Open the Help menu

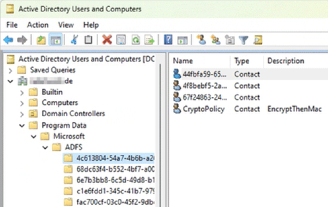91,25
